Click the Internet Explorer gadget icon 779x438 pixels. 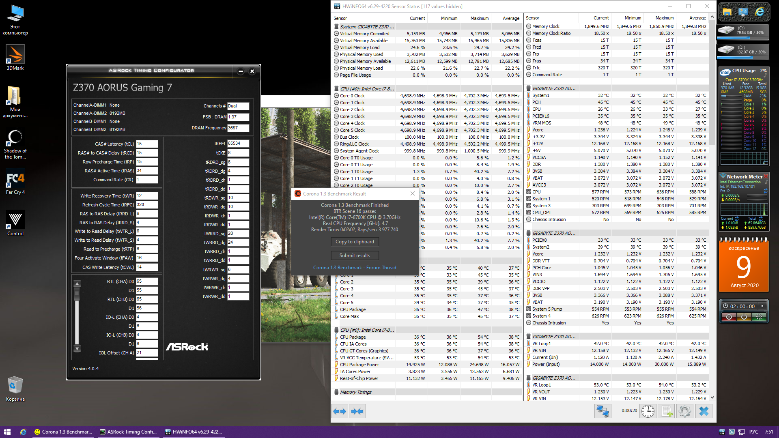(x=760, y=12)
